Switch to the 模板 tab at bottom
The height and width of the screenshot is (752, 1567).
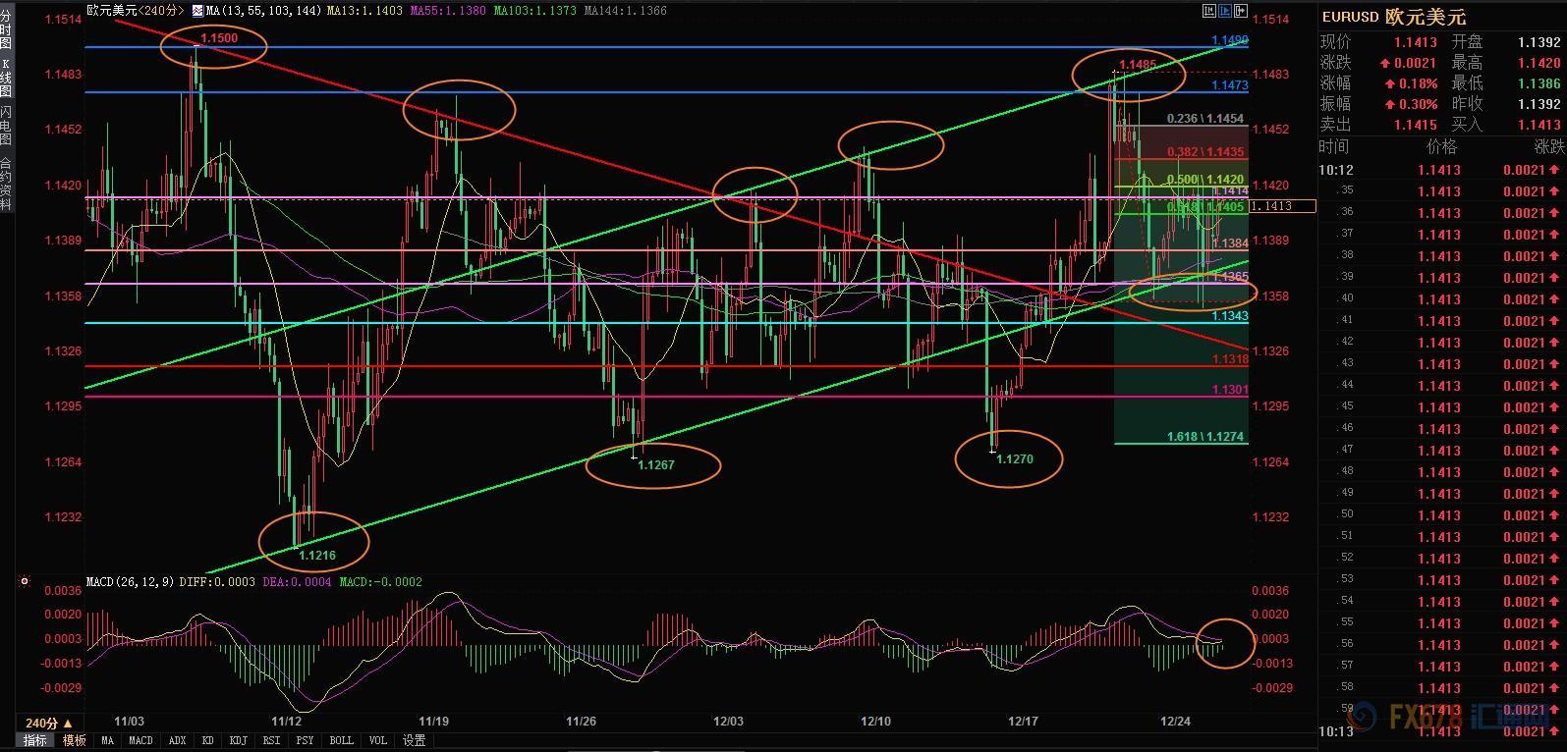coord(74,740)
